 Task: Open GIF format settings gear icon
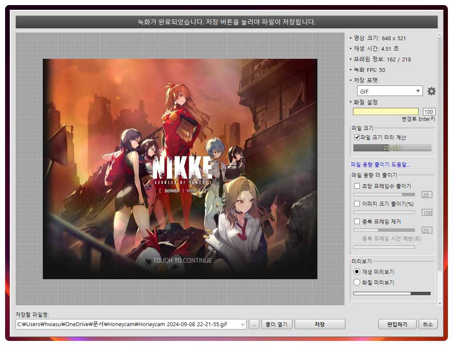tap(431, 91)
